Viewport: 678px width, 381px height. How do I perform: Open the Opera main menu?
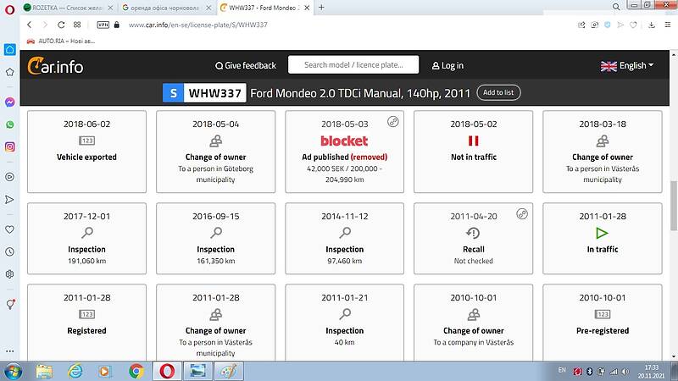[8, 7]
